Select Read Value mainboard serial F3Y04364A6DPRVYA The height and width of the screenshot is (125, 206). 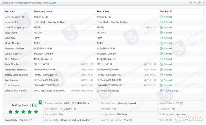pyautogui.click(x=108, y=69)
